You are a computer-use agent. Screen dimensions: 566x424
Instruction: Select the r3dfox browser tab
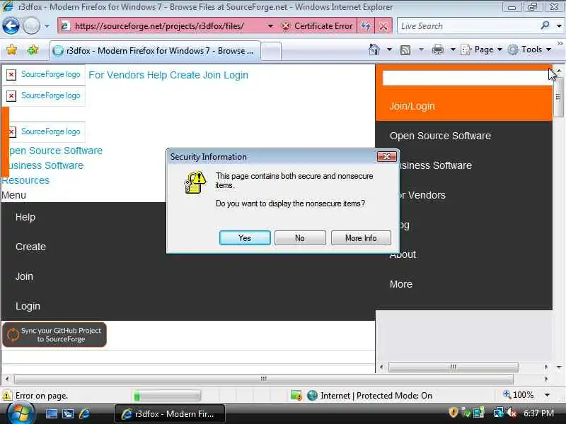pyautogui.click(x=154, y=51)
